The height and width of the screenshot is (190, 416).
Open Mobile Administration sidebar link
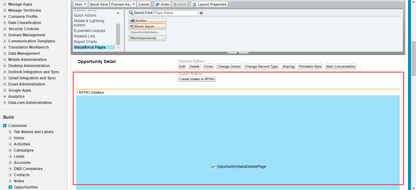(28, 60)
